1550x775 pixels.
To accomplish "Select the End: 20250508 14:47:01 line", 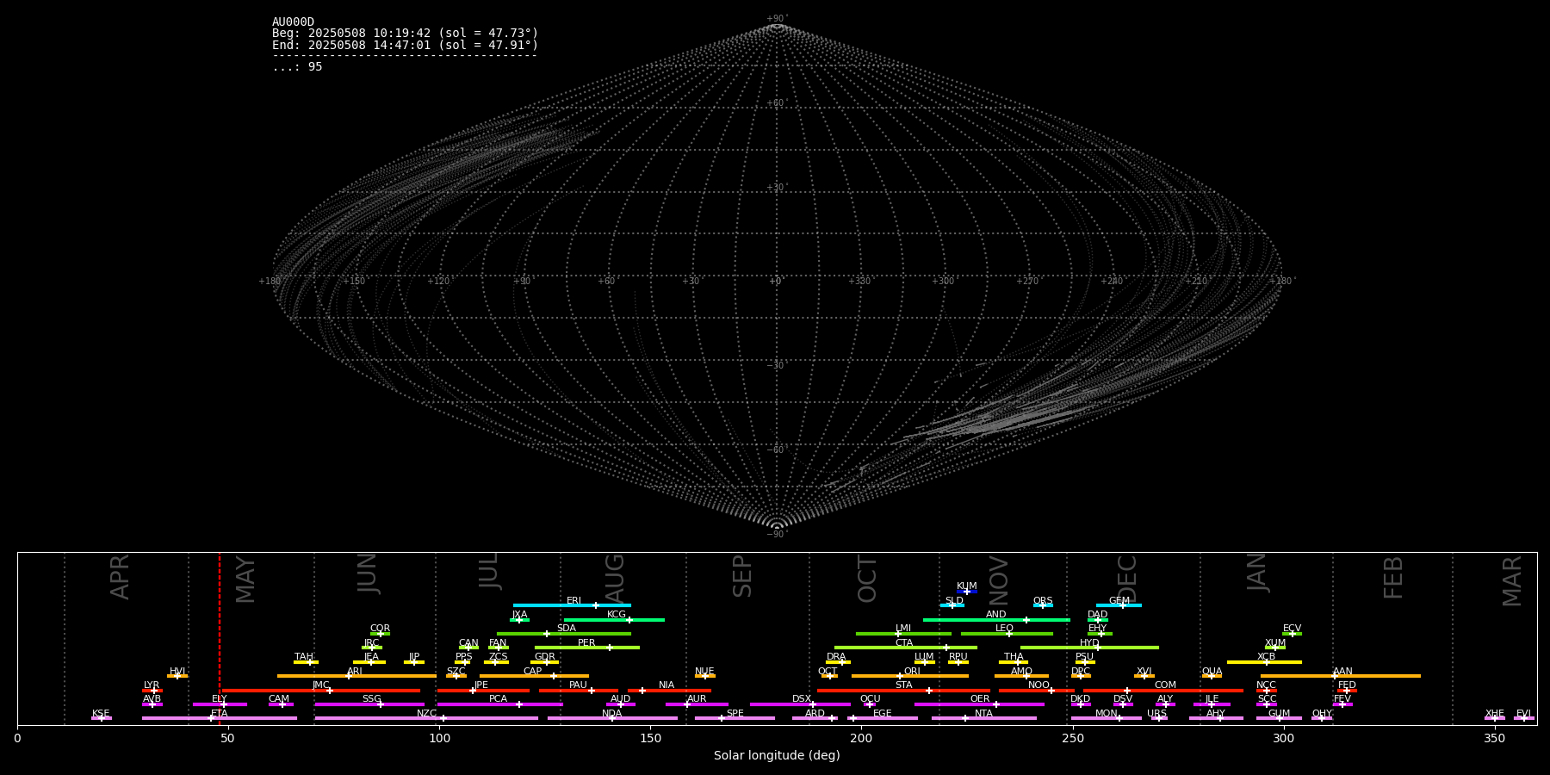I will coord(405,46).
